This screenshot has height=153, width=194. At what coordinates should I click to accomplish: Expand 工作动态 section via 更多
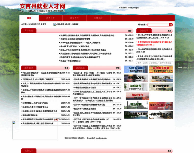[x=130, y=31]
